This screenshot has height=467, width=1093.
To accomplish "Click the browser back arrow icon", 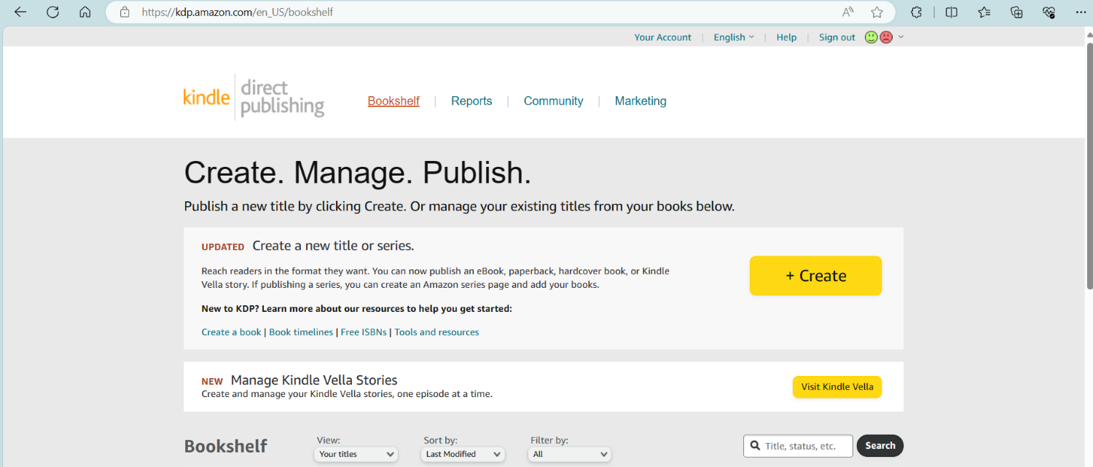I will [20, 12].
